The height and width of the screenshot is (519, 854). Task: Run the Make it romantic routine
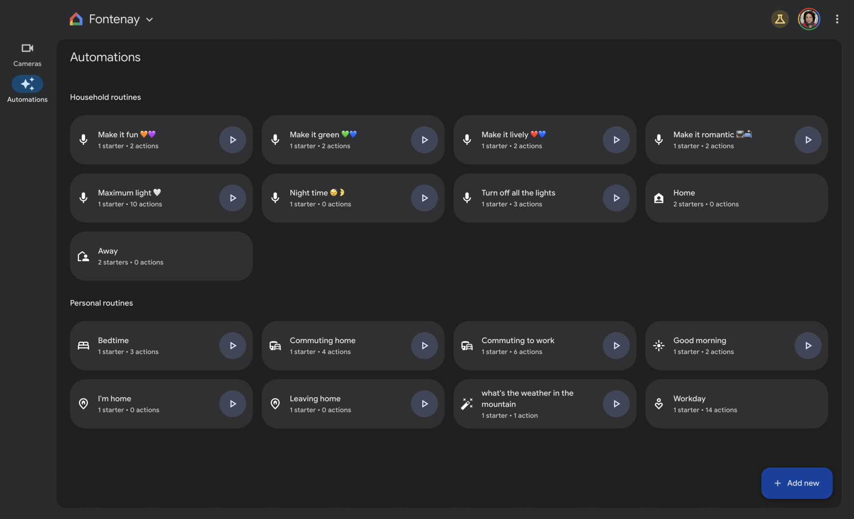(x=807, y=140)
